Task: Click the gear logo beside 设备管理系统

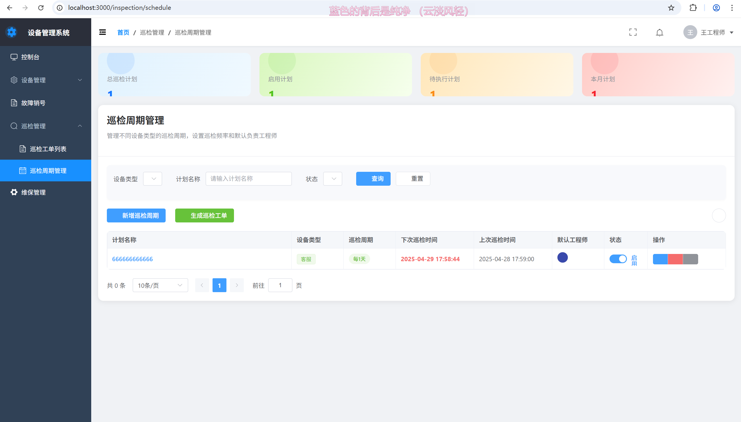Action: tap(12, 32)
